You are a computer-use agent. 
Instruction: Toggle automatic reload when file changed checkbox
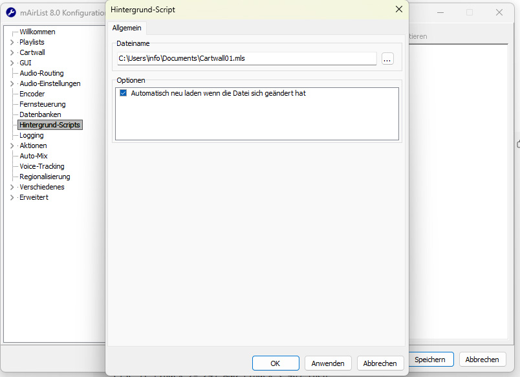coord(124,93)
